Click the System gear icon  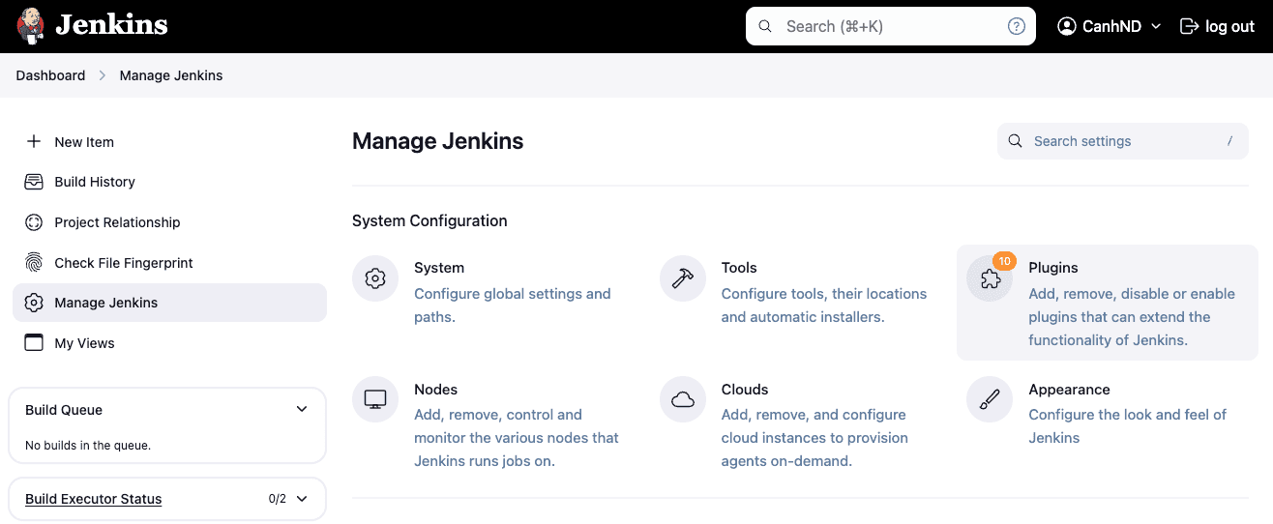coord(375,279)
